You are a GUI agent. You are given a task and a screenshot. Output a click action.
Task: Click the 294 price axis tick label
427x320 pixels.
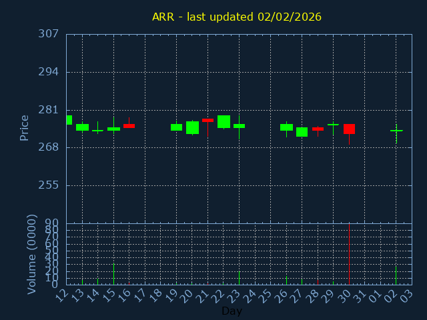pos(48,72)
